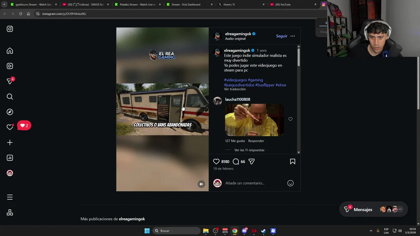The image size is (420, 236).
Task: Open laucha1100808 profile from comment
Action: click(x=238, y=99)
